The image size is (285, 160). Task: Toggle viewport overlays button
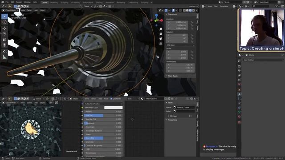173,10
